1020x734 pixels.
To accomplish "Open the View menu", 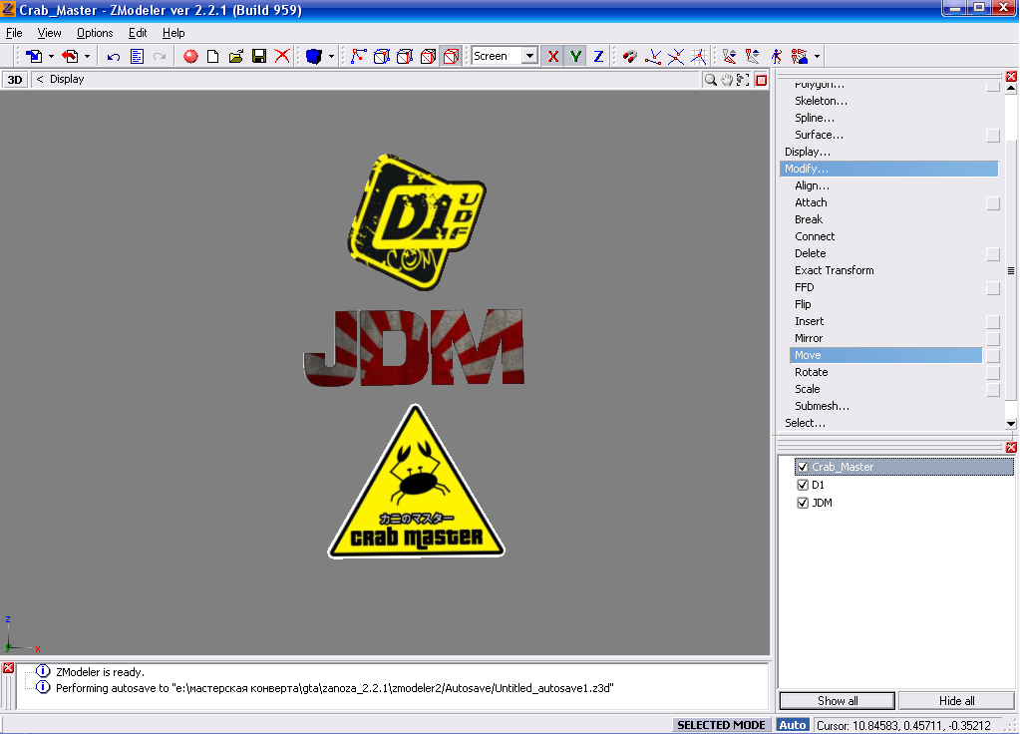I will coord(50,33).
